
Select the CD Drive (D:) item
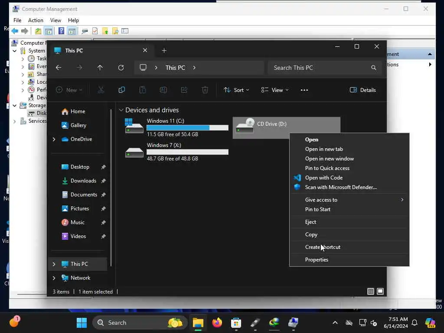point(286,128)
